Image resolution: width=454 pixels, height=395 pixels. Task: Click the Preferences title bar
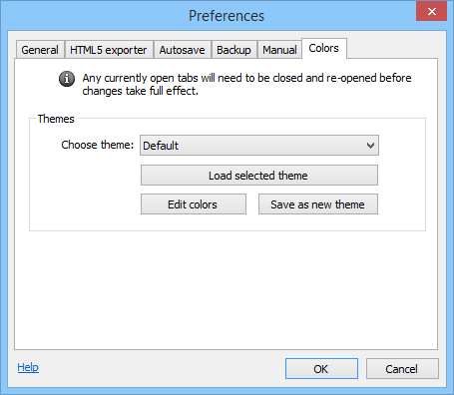[227, 16]
